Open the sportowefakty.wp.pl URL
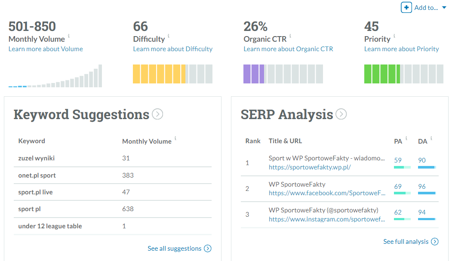Screen dimensions: 449x261 click(310, 167)
